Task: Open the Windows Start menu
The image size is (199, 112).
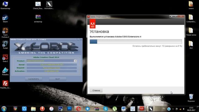Action: (x=4, y=109)
